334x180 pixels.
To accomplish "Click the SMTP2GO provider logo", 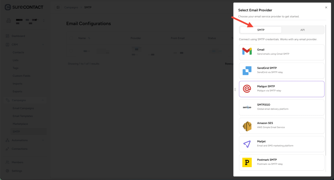I will 247,107.
